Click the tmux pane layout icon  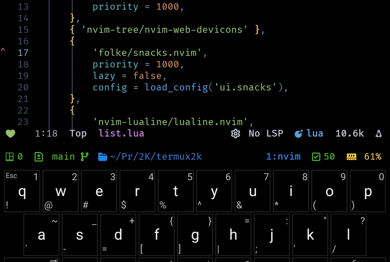(9, 157)
